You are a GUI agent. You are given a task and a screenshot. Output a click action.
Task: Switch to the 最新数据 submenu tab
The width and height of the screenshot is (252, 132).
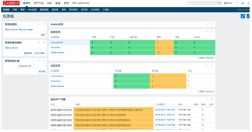tap(44, 10)
